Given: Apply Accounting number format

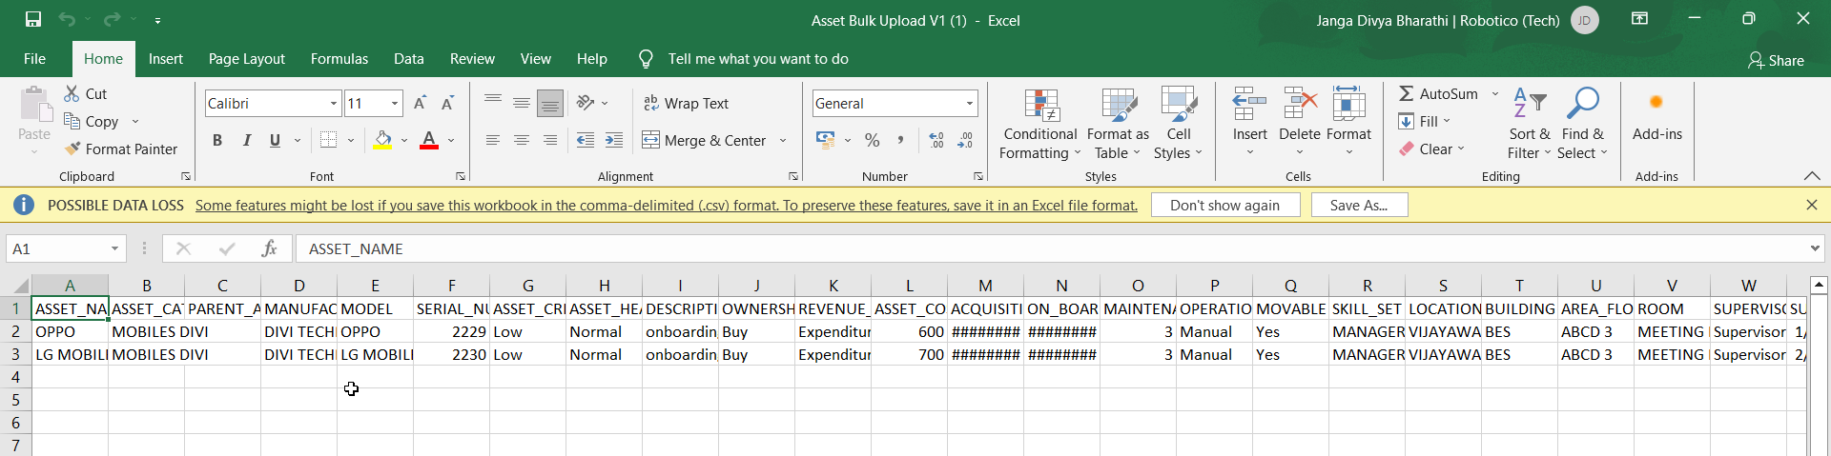Looking at the screenshot, I should coord(826,140).
